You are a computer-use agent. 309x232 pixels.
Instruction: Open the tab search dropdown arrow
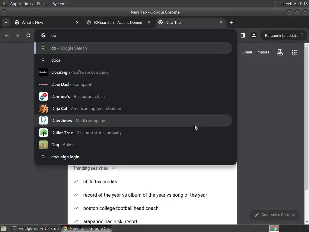[x=6, y=22]
